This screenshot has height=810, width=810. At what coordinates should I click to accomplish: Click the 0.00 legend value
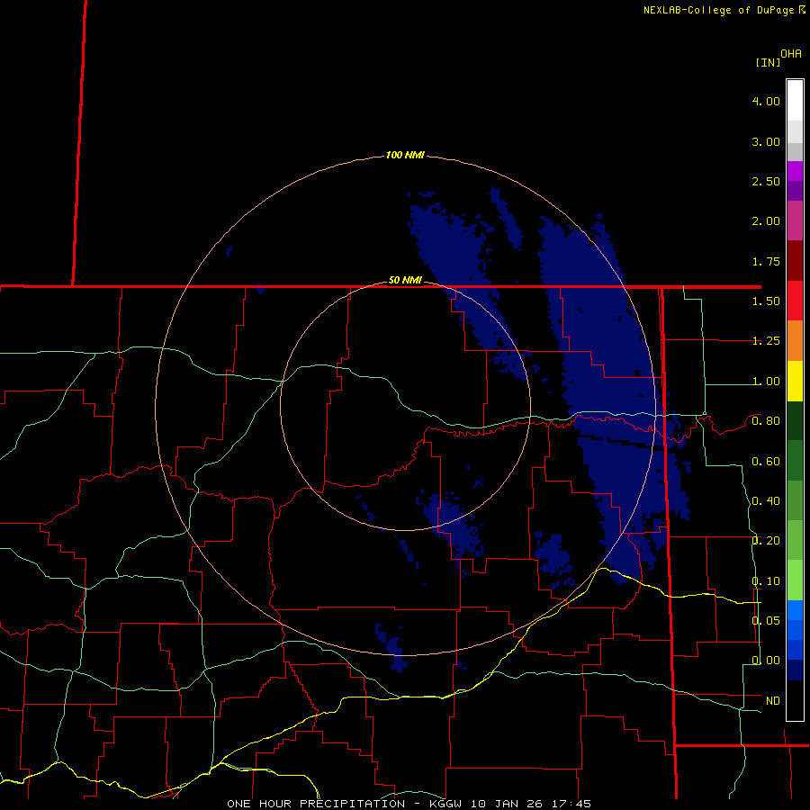pyautogui.click(x=766, y=661)
